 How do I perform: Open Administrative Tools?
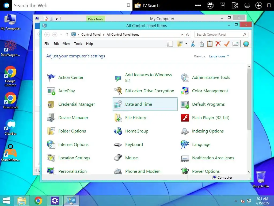pyautogui.click(x=206, y=78)
